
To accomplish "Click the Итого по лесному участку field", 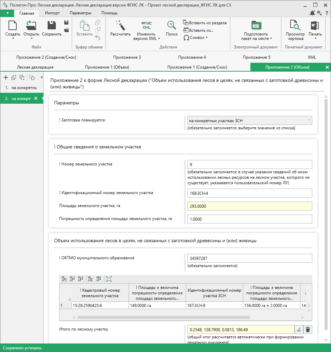I will pyautogui.click(x=241, y=329).
